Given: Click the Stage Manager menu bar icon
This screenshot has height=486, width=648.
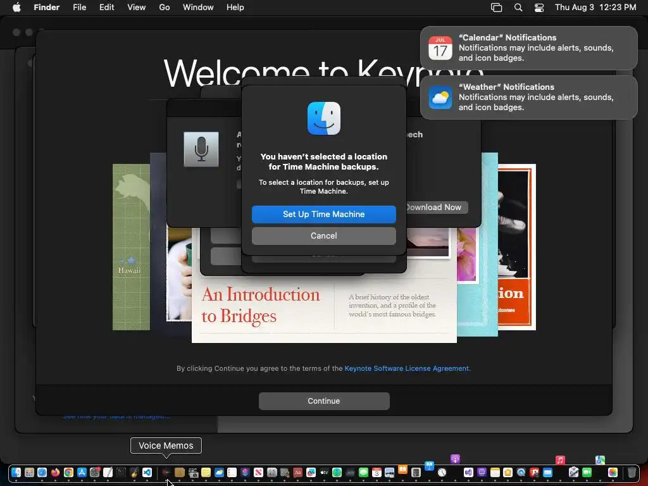Looking at the screenshot, I should 496,8.
